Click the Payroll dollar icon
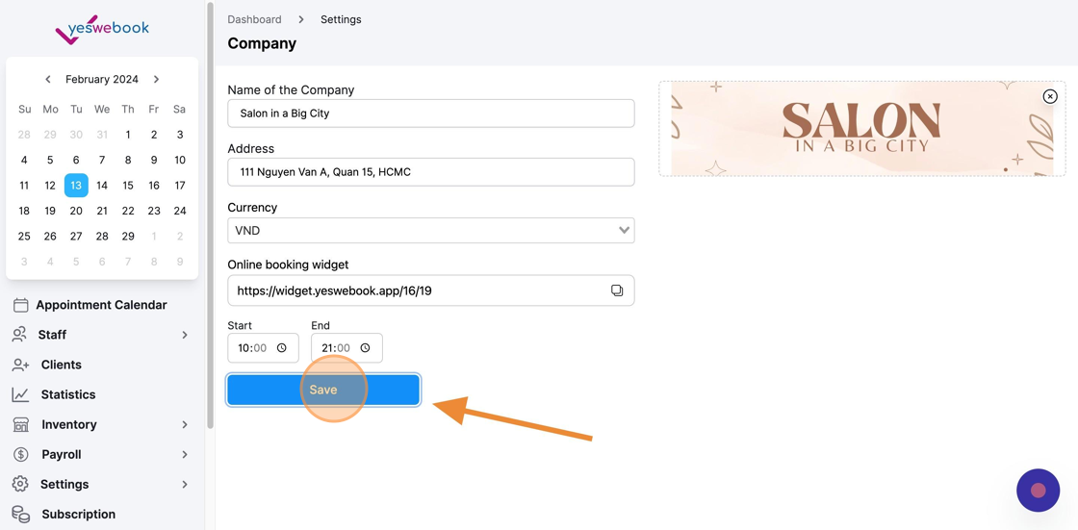The image size is (1078, 530). pyautogui.click(x=20, y=454)
